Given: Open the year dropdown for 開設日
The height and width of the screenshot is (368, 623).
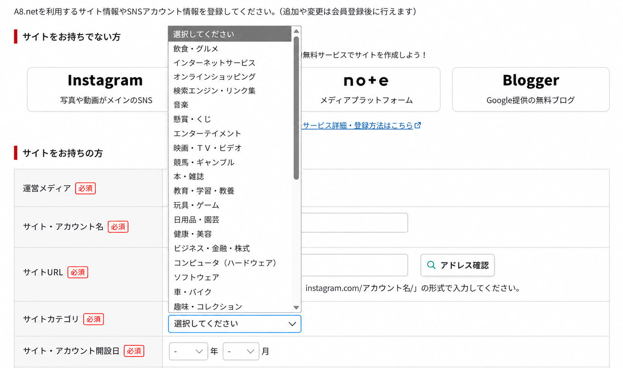Looking at the screenshot, I should click(188, 351).
